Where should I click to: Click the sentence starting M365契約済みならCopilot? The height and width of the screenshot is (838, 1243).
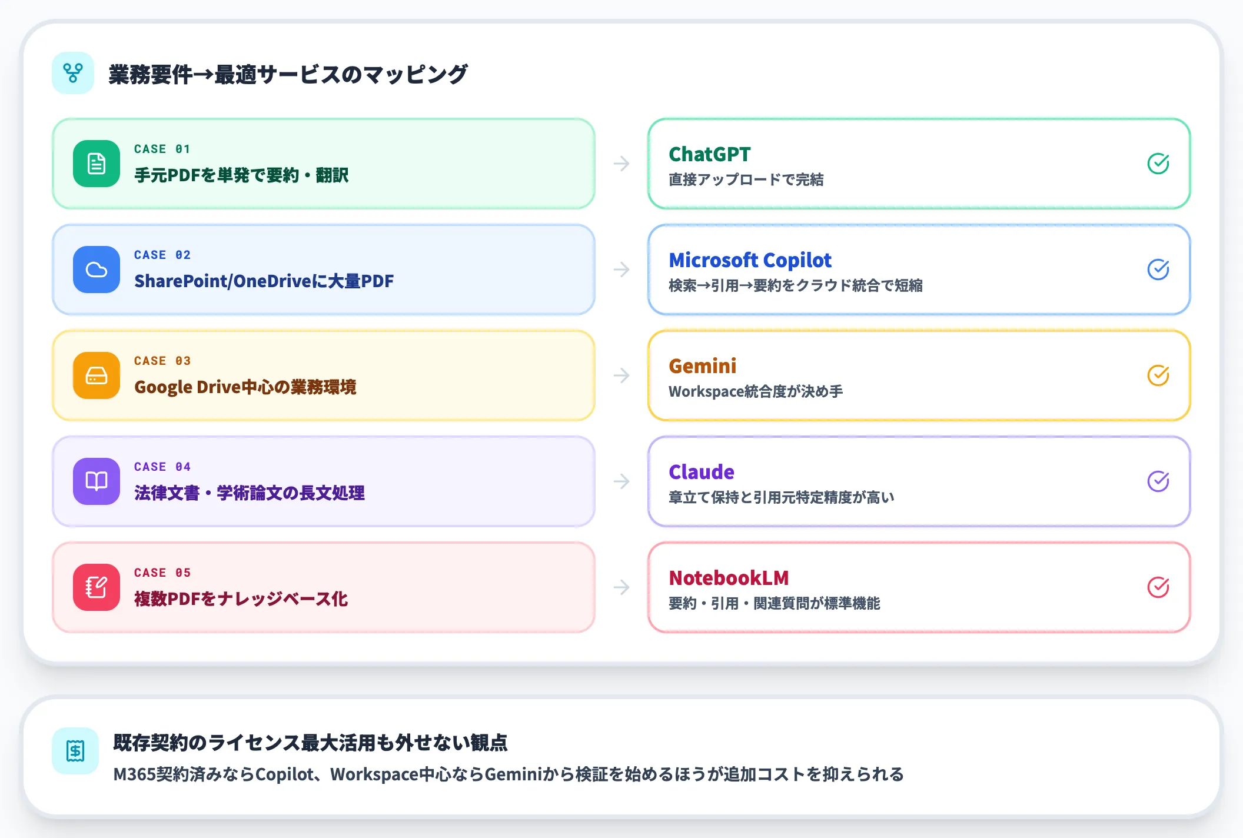508,774
